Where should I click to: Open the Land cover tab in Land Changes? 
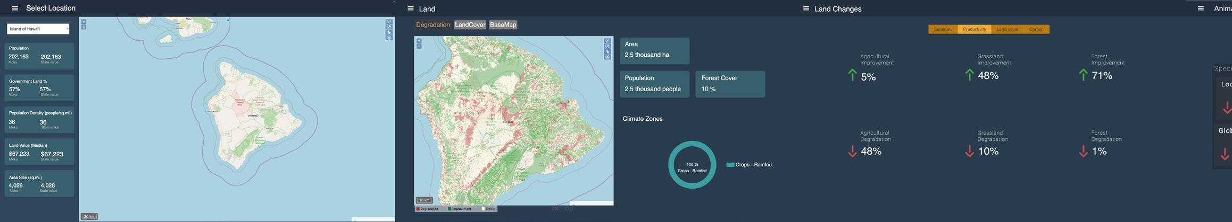pos(1007,29)
